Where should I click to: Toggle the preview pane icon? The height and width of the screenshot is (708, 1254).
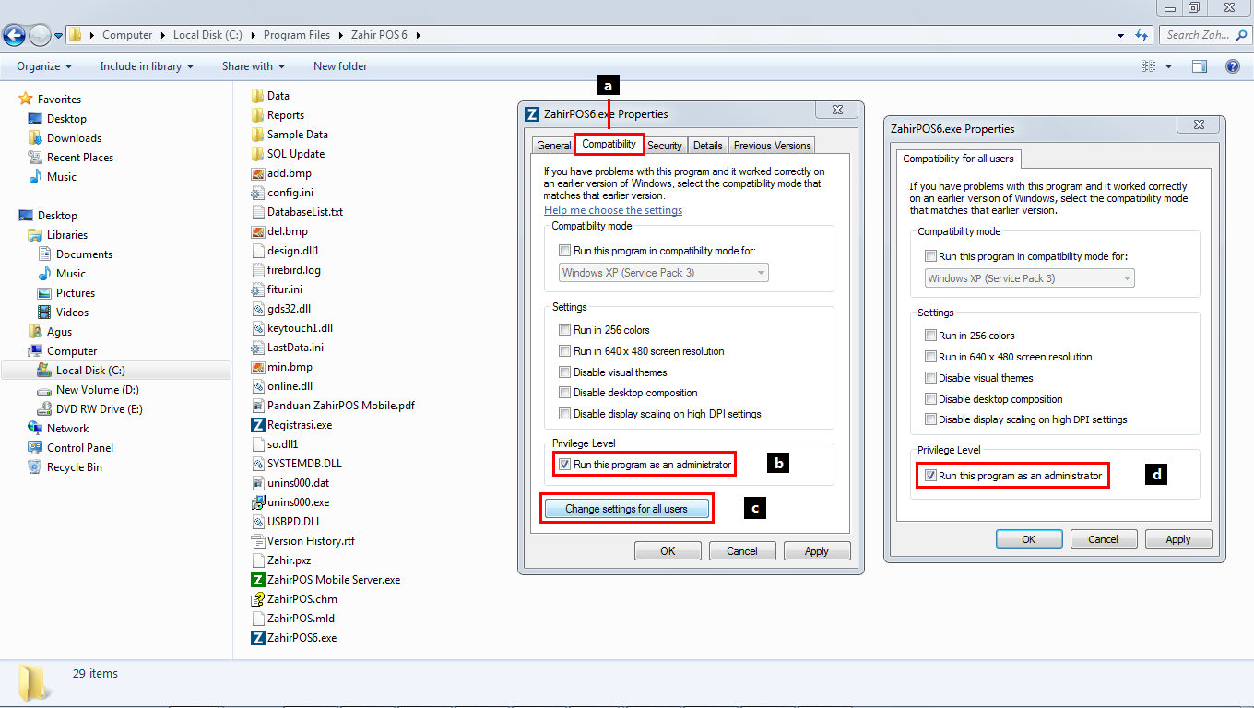coord(1200,66)
